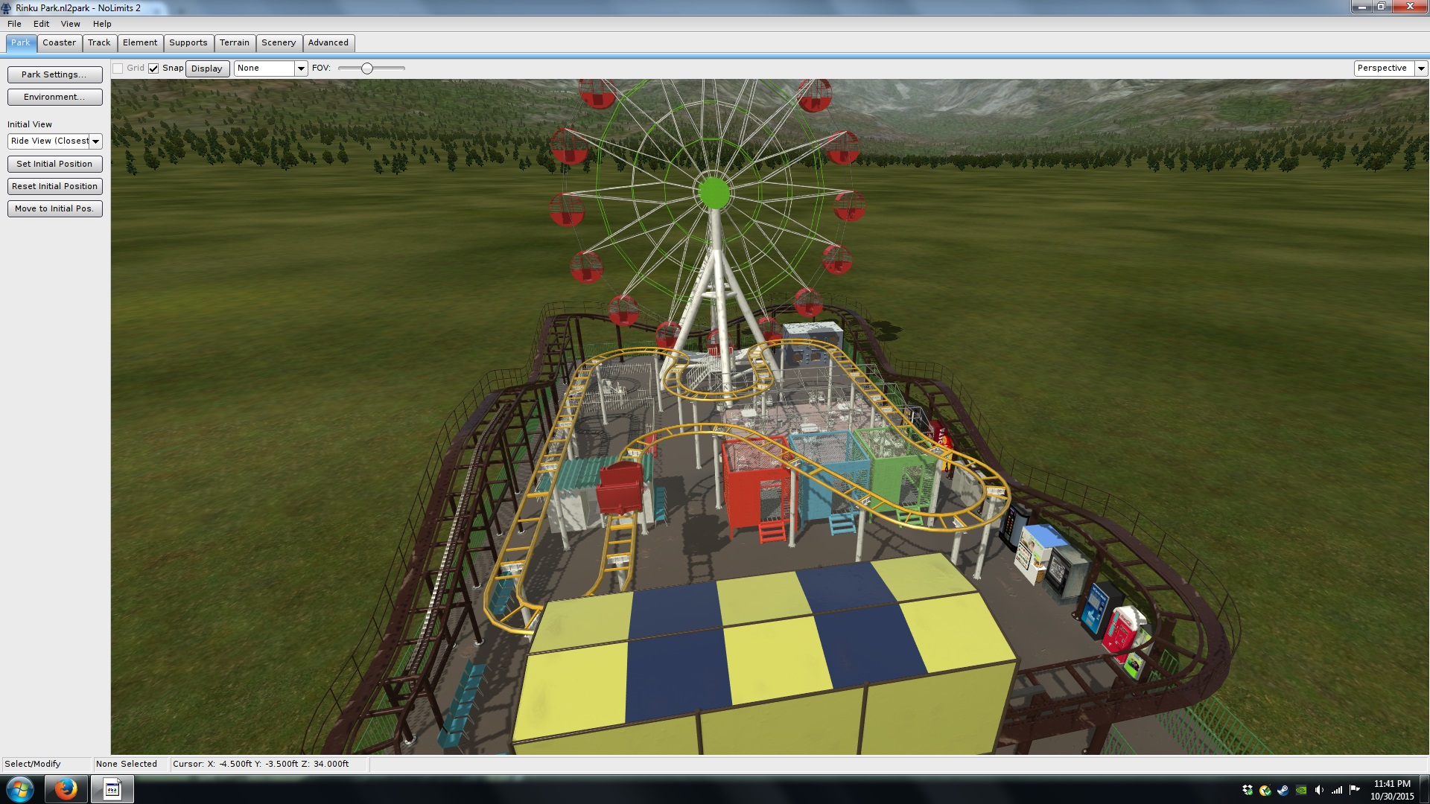Open the network signal icon

click(x=1337, y=790)
